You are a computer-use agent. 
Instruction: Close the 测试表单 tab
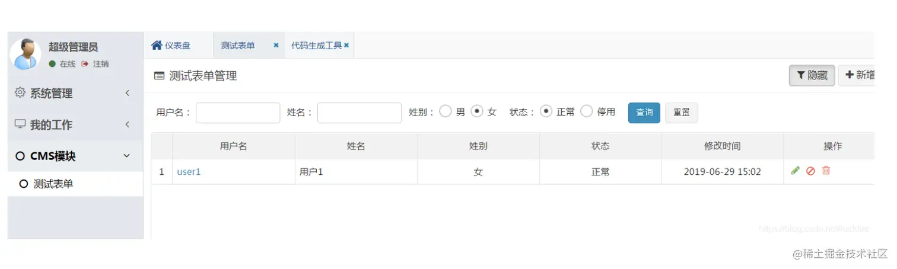coord(276,45)
